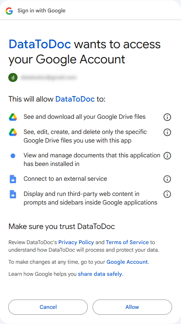The height and width of the screenshot is (324, 181).
Task: View info for manage documents permission
Action: (x=167, y=156)
